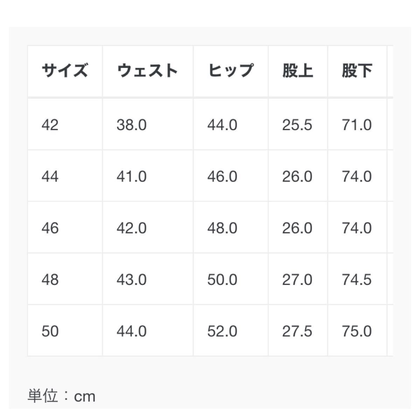Select the size 44 row label

tap(50, 176)
